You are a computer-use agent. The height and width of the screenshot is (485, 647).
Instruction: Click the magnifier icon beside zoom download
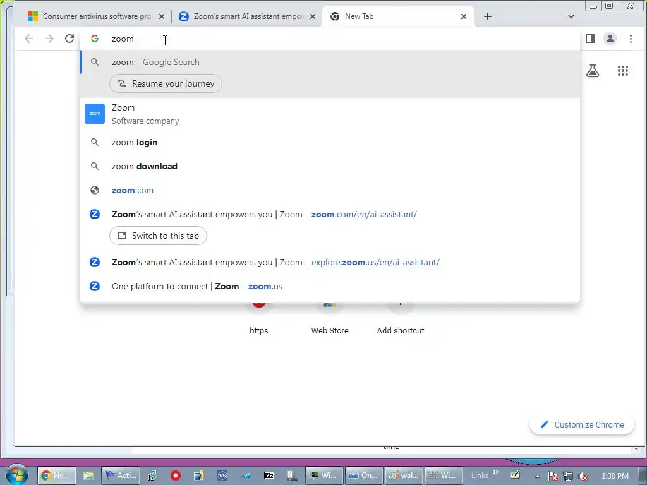[x=95, y=166]
